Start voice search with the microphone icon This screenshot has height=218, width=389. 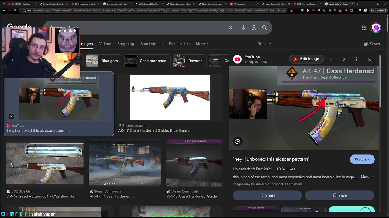pyautogui.click(x=243, y=28)
